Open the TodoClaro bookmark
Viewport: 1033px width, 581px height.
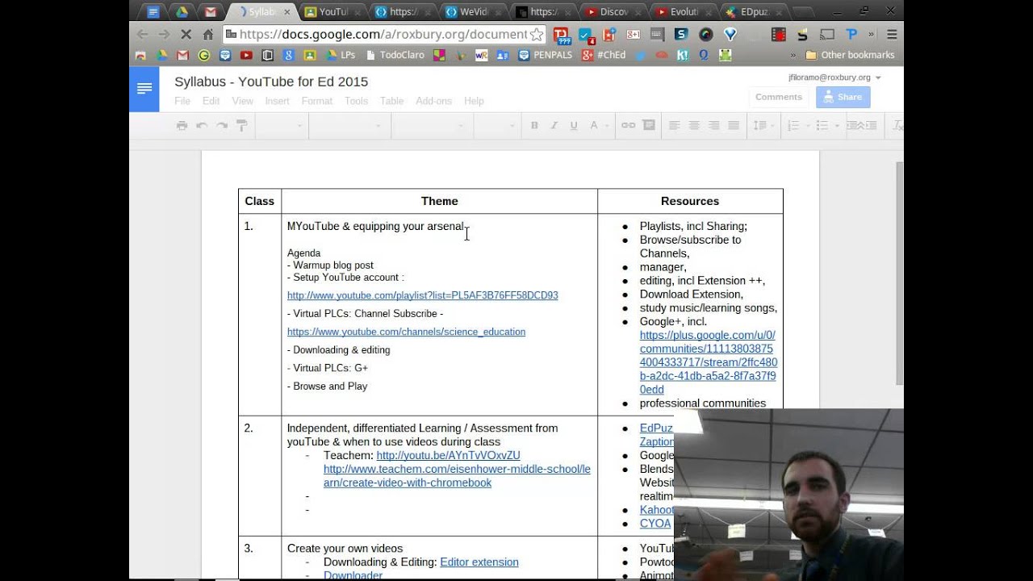pos(395,56)
